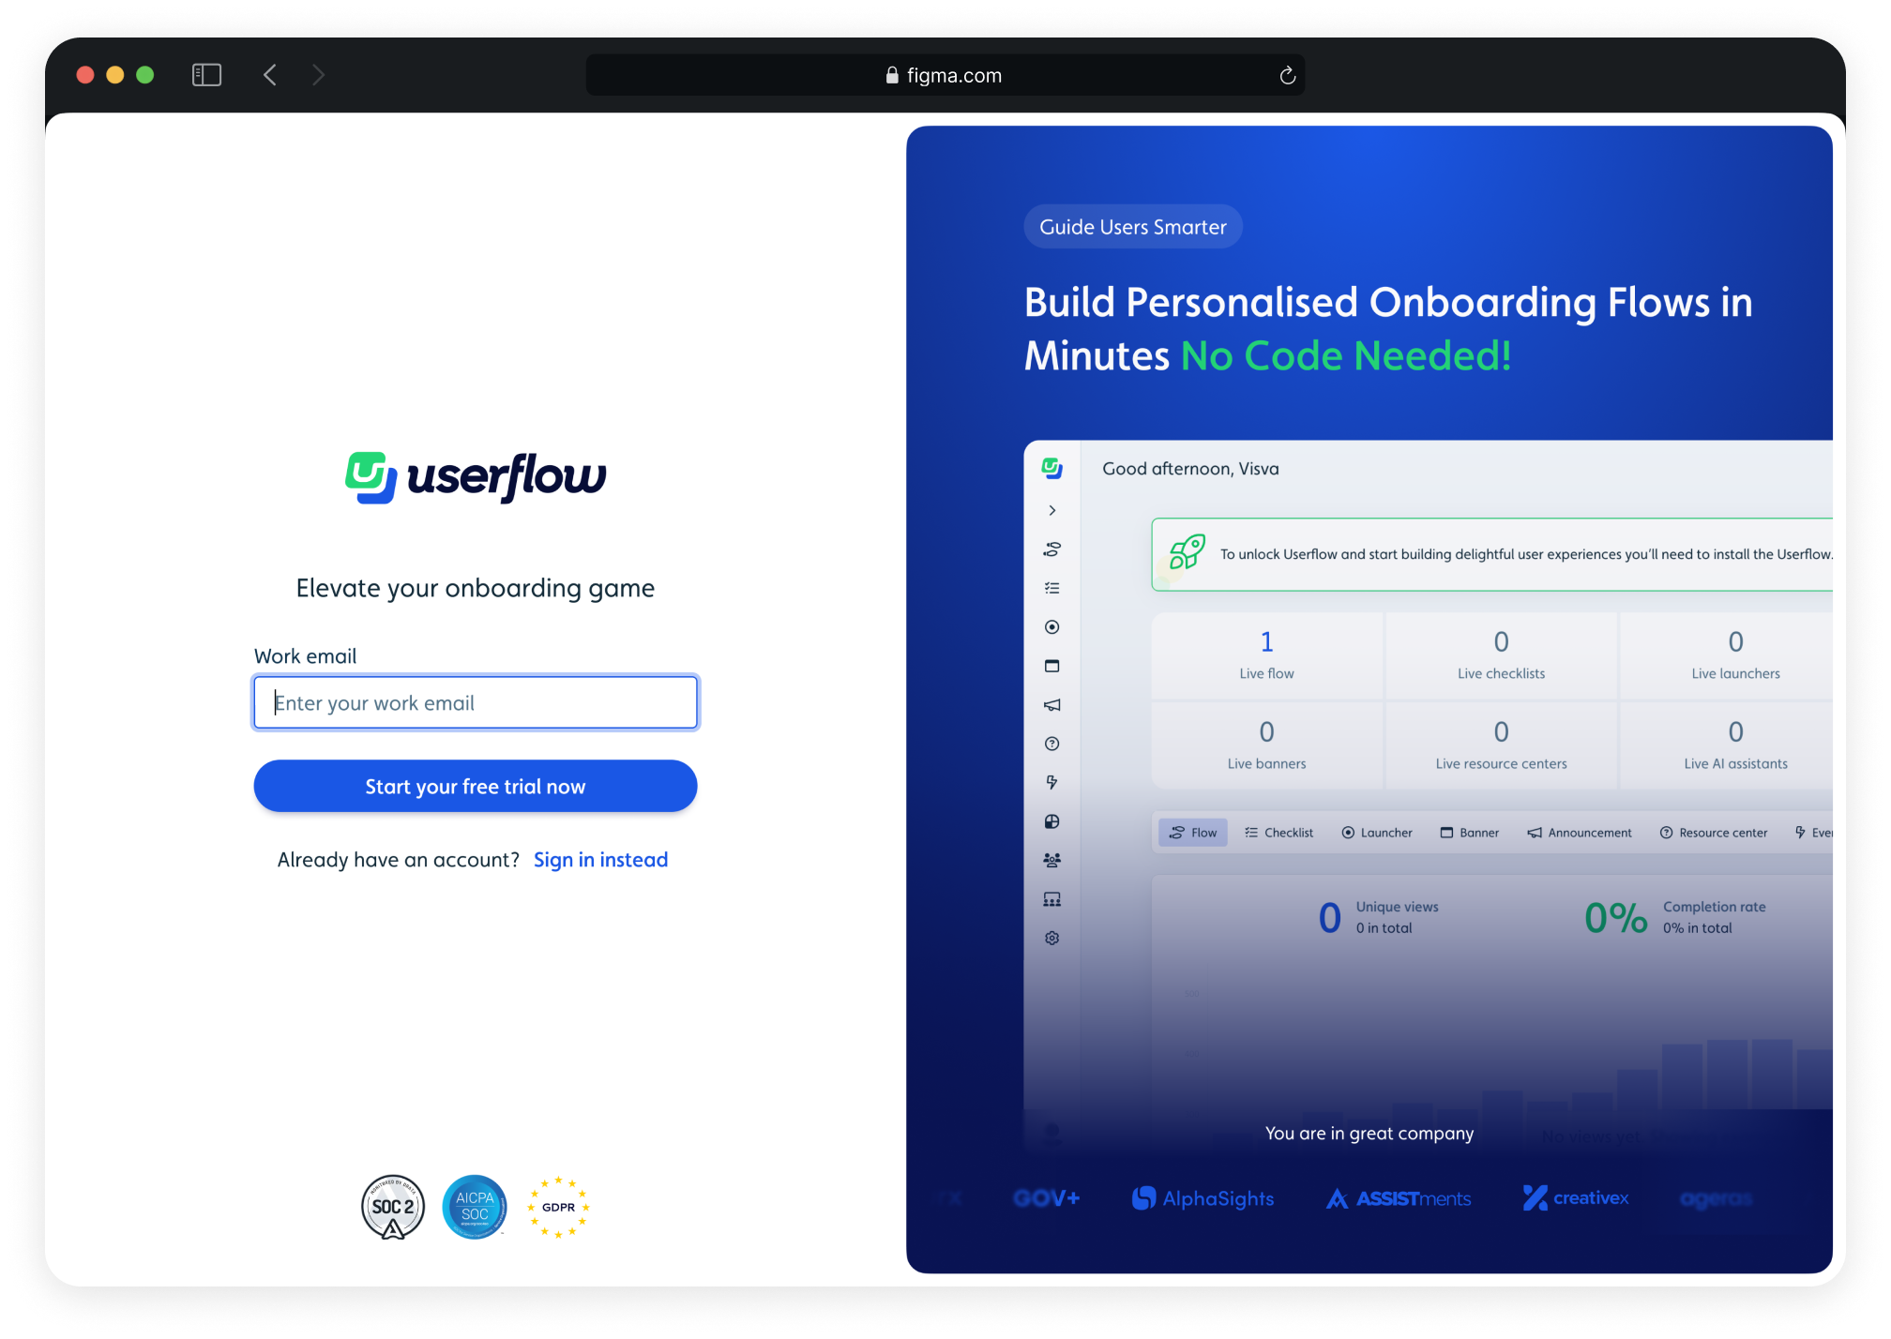Select the Launchers target icon in the sidebar
The height and width of the screenshot is (1339, 1891).
pyautogui.click(x=1051, y=627)
